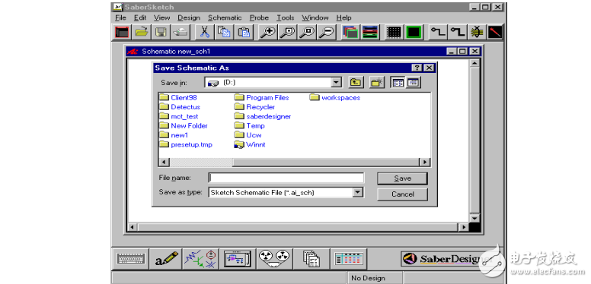
Task: Click the new design window toolbar icon
Action: (122, 33)
